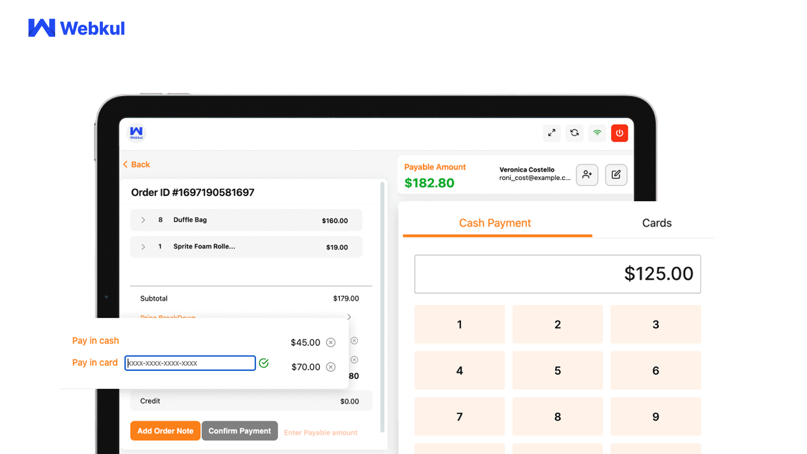The width and height of the screenshot is (807, 454).
Task: Tap keypad number 3
Action: (656, 324)
